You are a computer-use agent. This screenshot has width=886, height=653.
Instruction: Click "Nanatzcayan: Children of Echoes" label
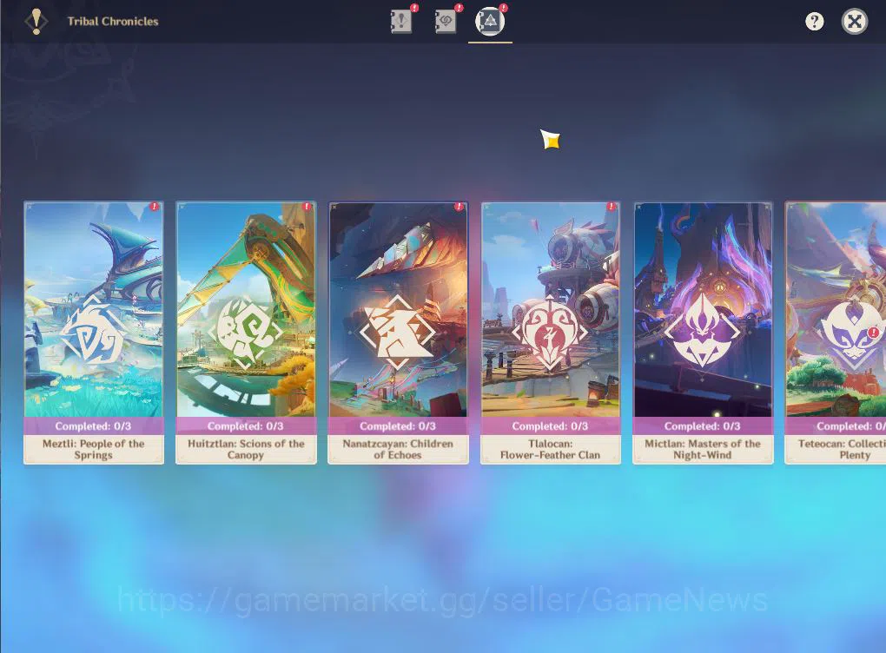click(x=398, y=449)
